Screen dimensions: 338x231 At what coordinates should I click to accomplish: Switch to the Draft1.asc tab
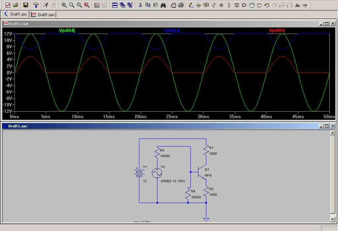tap(15, 14)
